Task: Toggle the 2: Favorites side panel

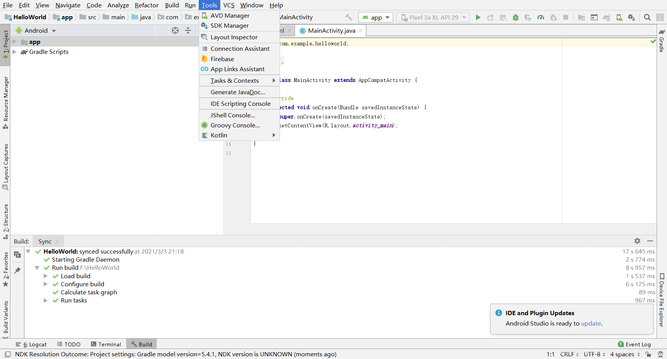Action: [x=5, y=269]
